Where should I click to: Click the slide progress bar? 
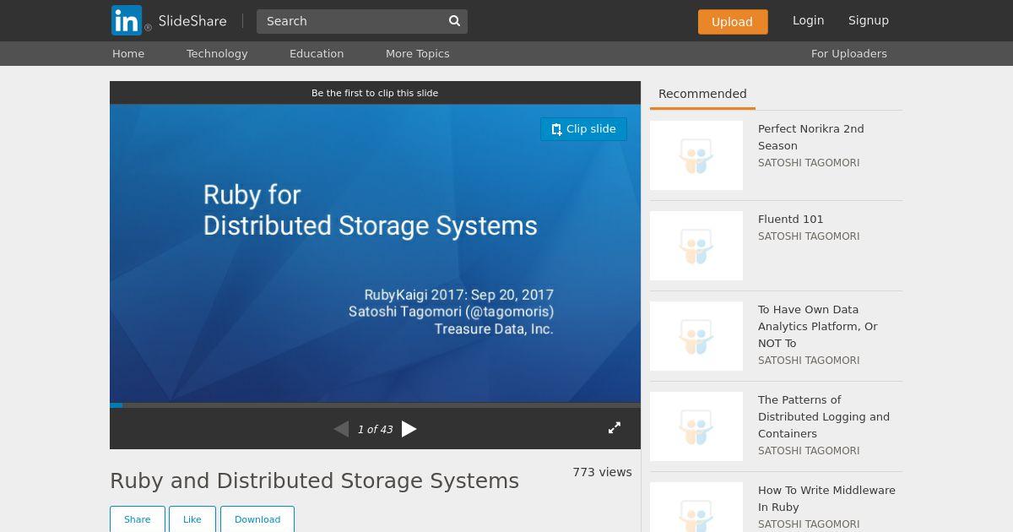pos(375,405)
